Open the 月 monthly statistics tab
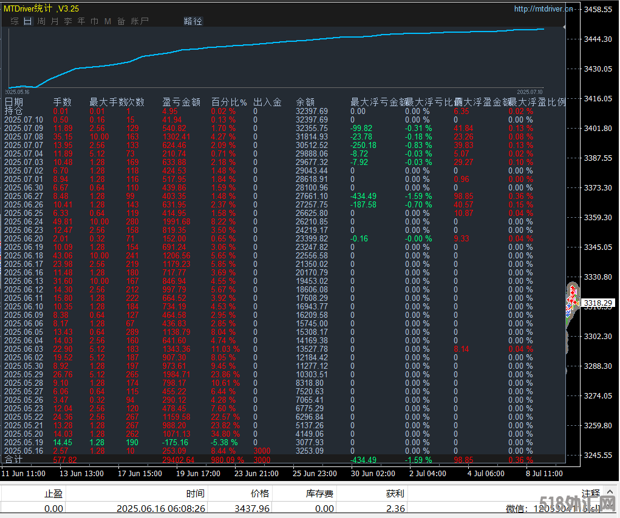Image resolution: width=620 pixels, height=518 pixels. point(55,21)
